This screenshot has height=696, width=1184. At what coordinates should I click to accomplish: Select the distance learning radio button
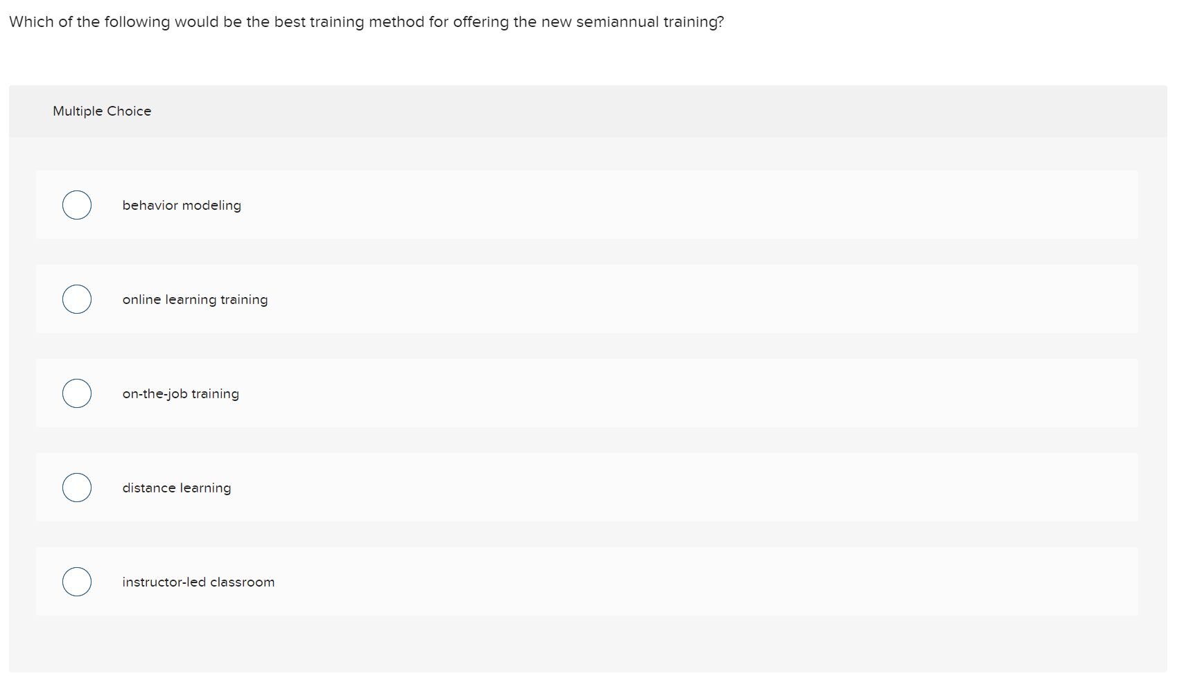pyautogui.click(x=76, y=487)
